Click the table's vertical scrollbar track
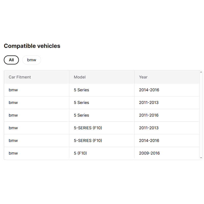Viewport: 204px width, 204px height. coord(201,115)
